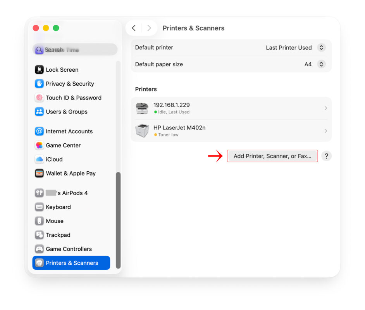
Task: Open the help question mark button
Action: tap(327, 156)
